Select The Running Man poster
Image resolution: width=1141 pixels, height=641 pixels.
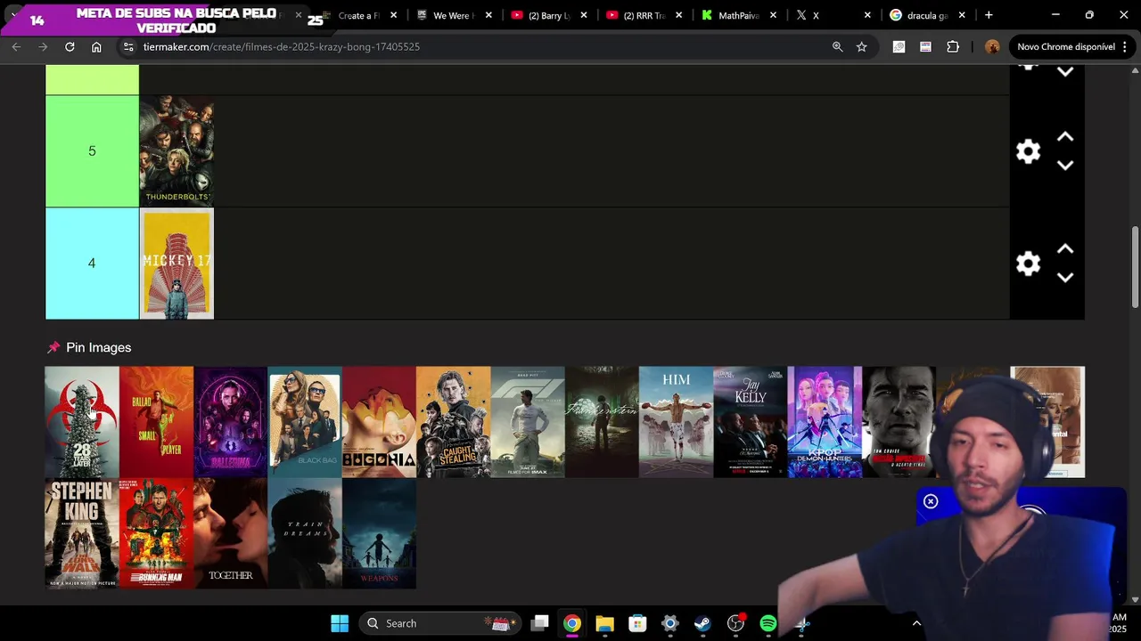coord(156,533)
